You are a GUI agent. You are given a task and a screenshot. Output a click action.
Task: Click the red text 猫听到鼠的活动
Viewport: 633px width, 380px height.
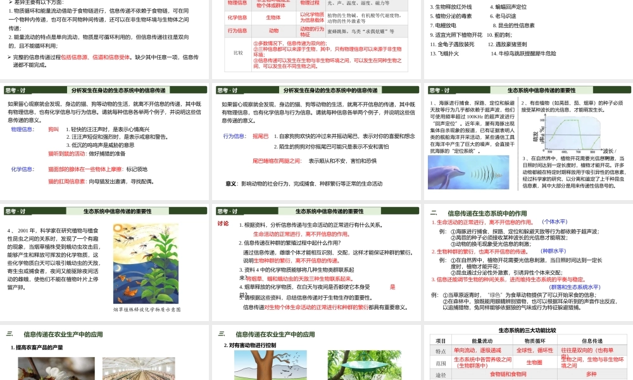pyautogui.click(x=67, y=153)
